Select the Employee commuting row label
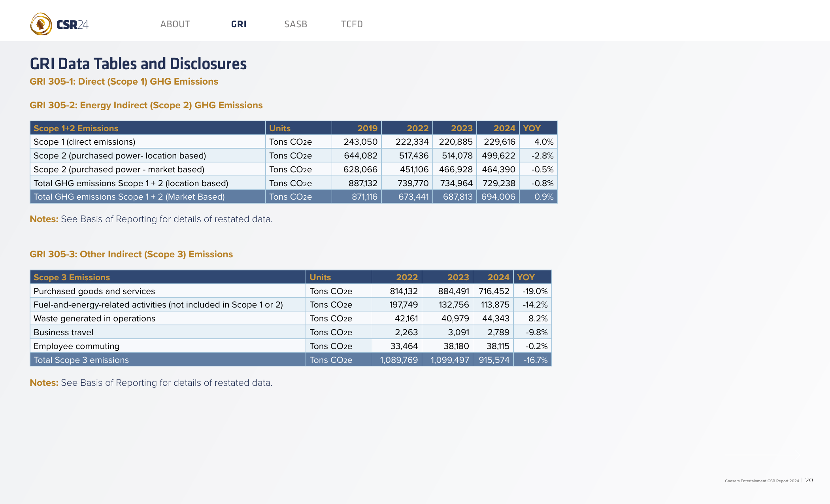This screenshot has width=830, height=504. 76,346
